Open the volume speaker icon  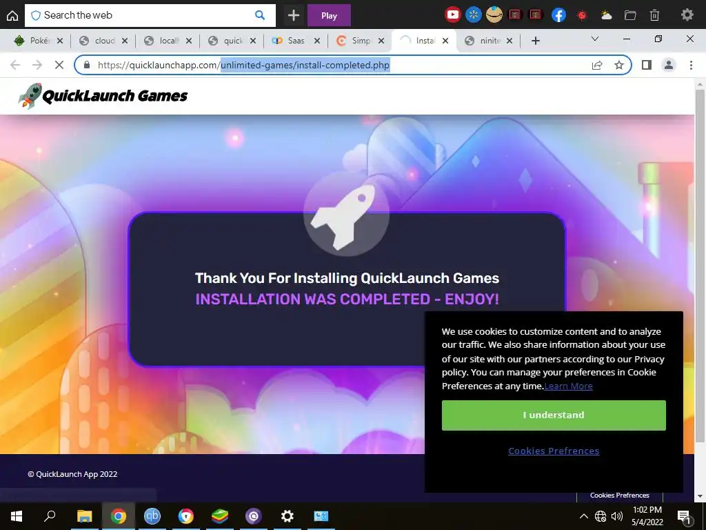pyautogui.click(x=617, y=516)
